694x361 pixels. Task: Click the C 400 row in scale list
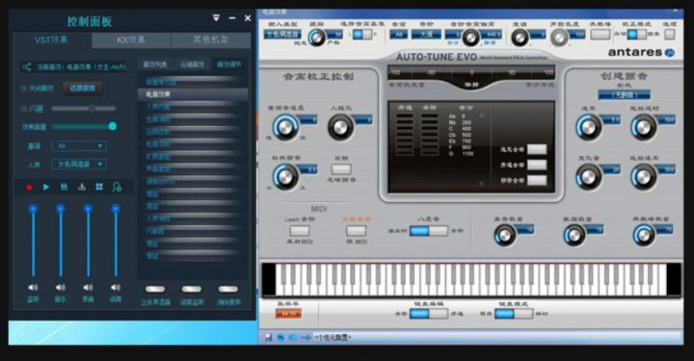tap(461, 129)
